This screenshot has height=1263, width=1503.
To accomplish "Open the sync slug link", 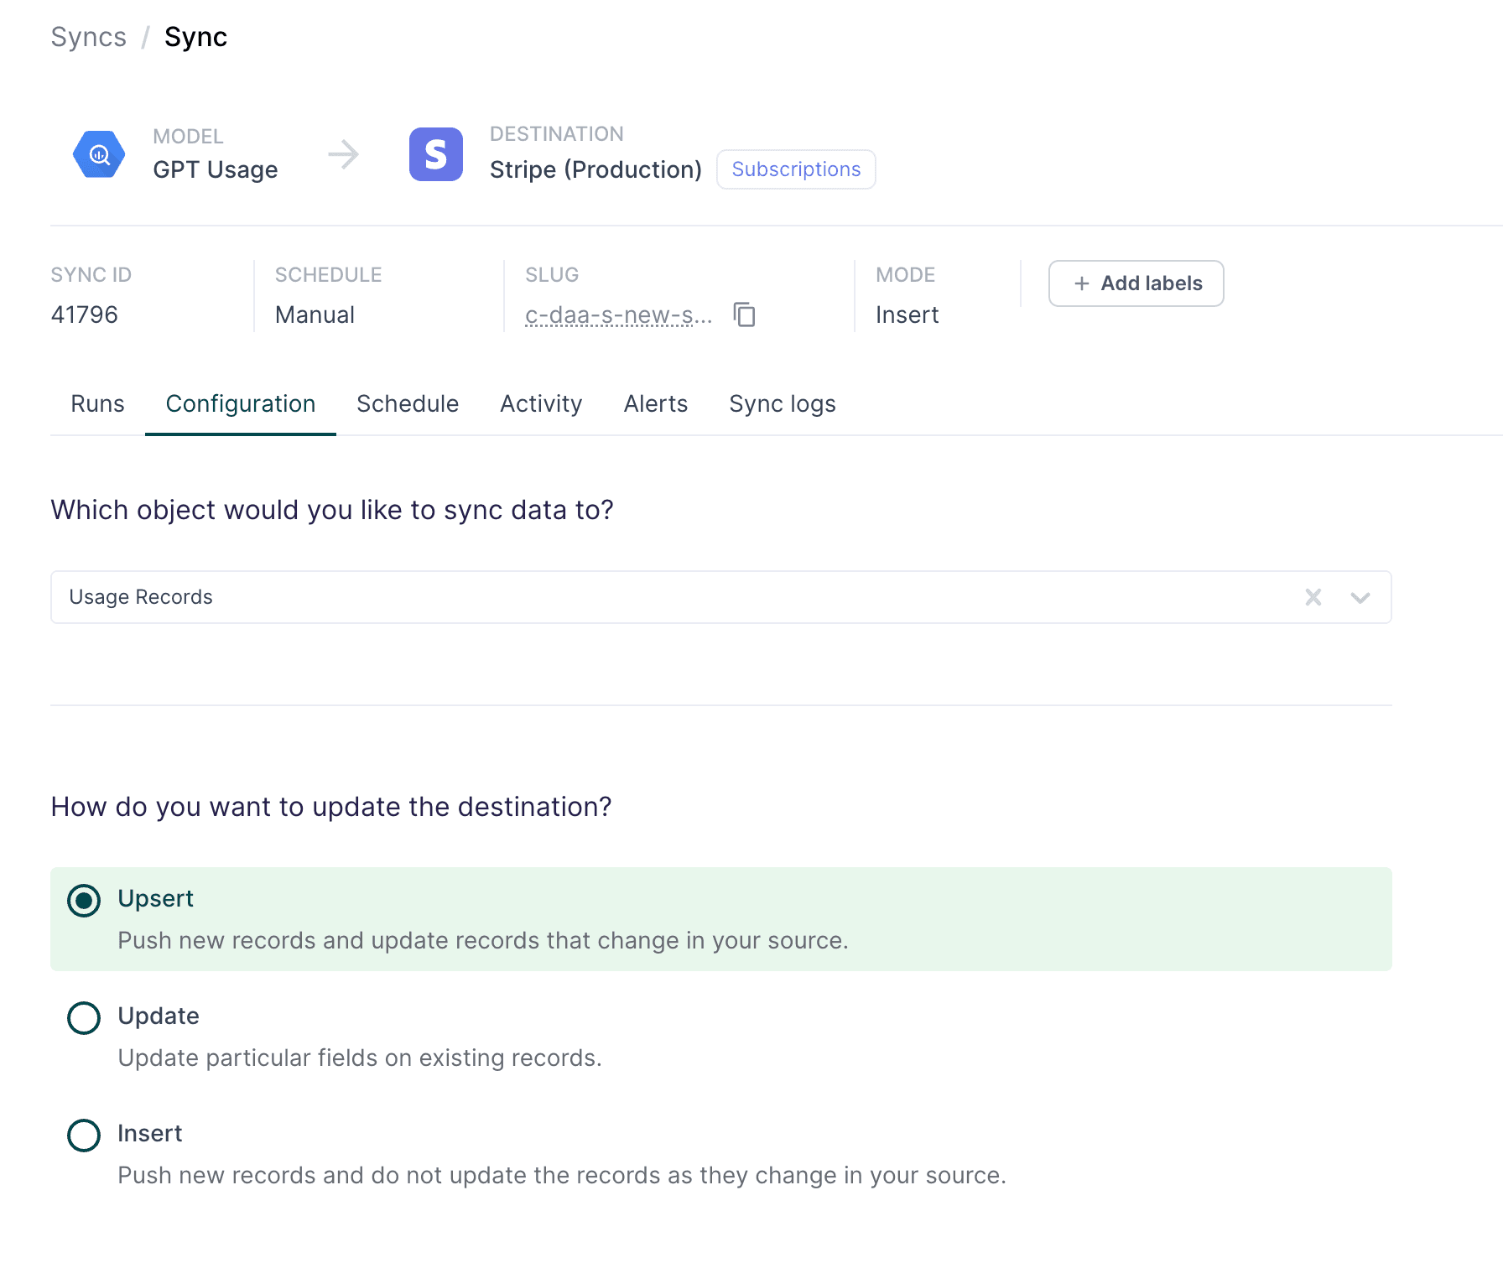I will (x=618, y=315).
